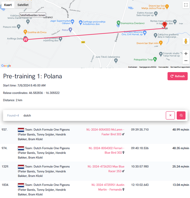Screen dimensions: 190x198
Task: Switch to Satelliet map view
Action: click(23, 5)
